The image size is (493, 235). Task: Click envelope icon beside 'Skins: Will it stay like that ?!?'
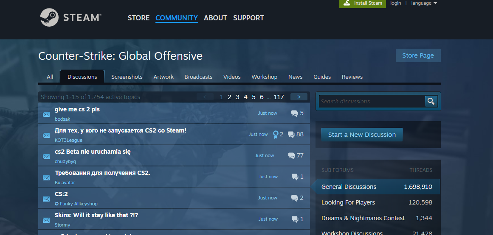coord(46,220)
